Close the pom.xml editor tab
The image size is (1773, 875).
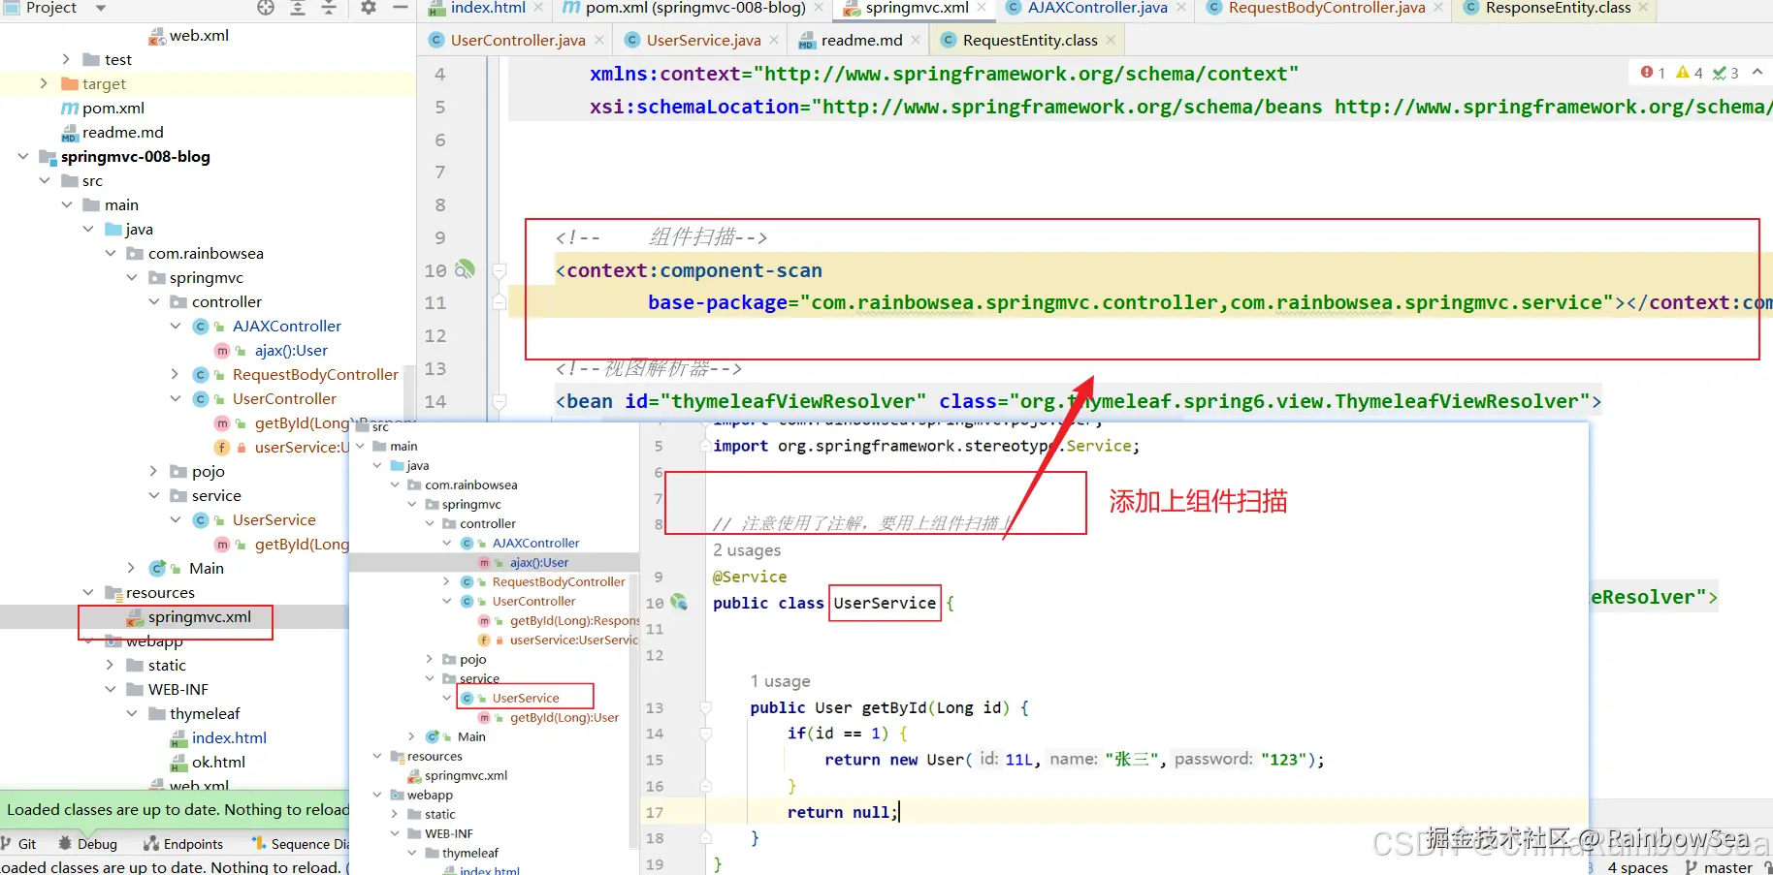pos(820,8)
